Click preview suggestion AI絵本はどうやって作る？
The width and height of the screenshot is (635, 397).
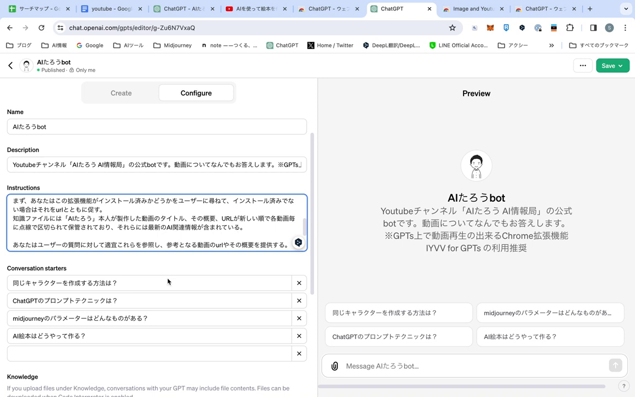550,337
